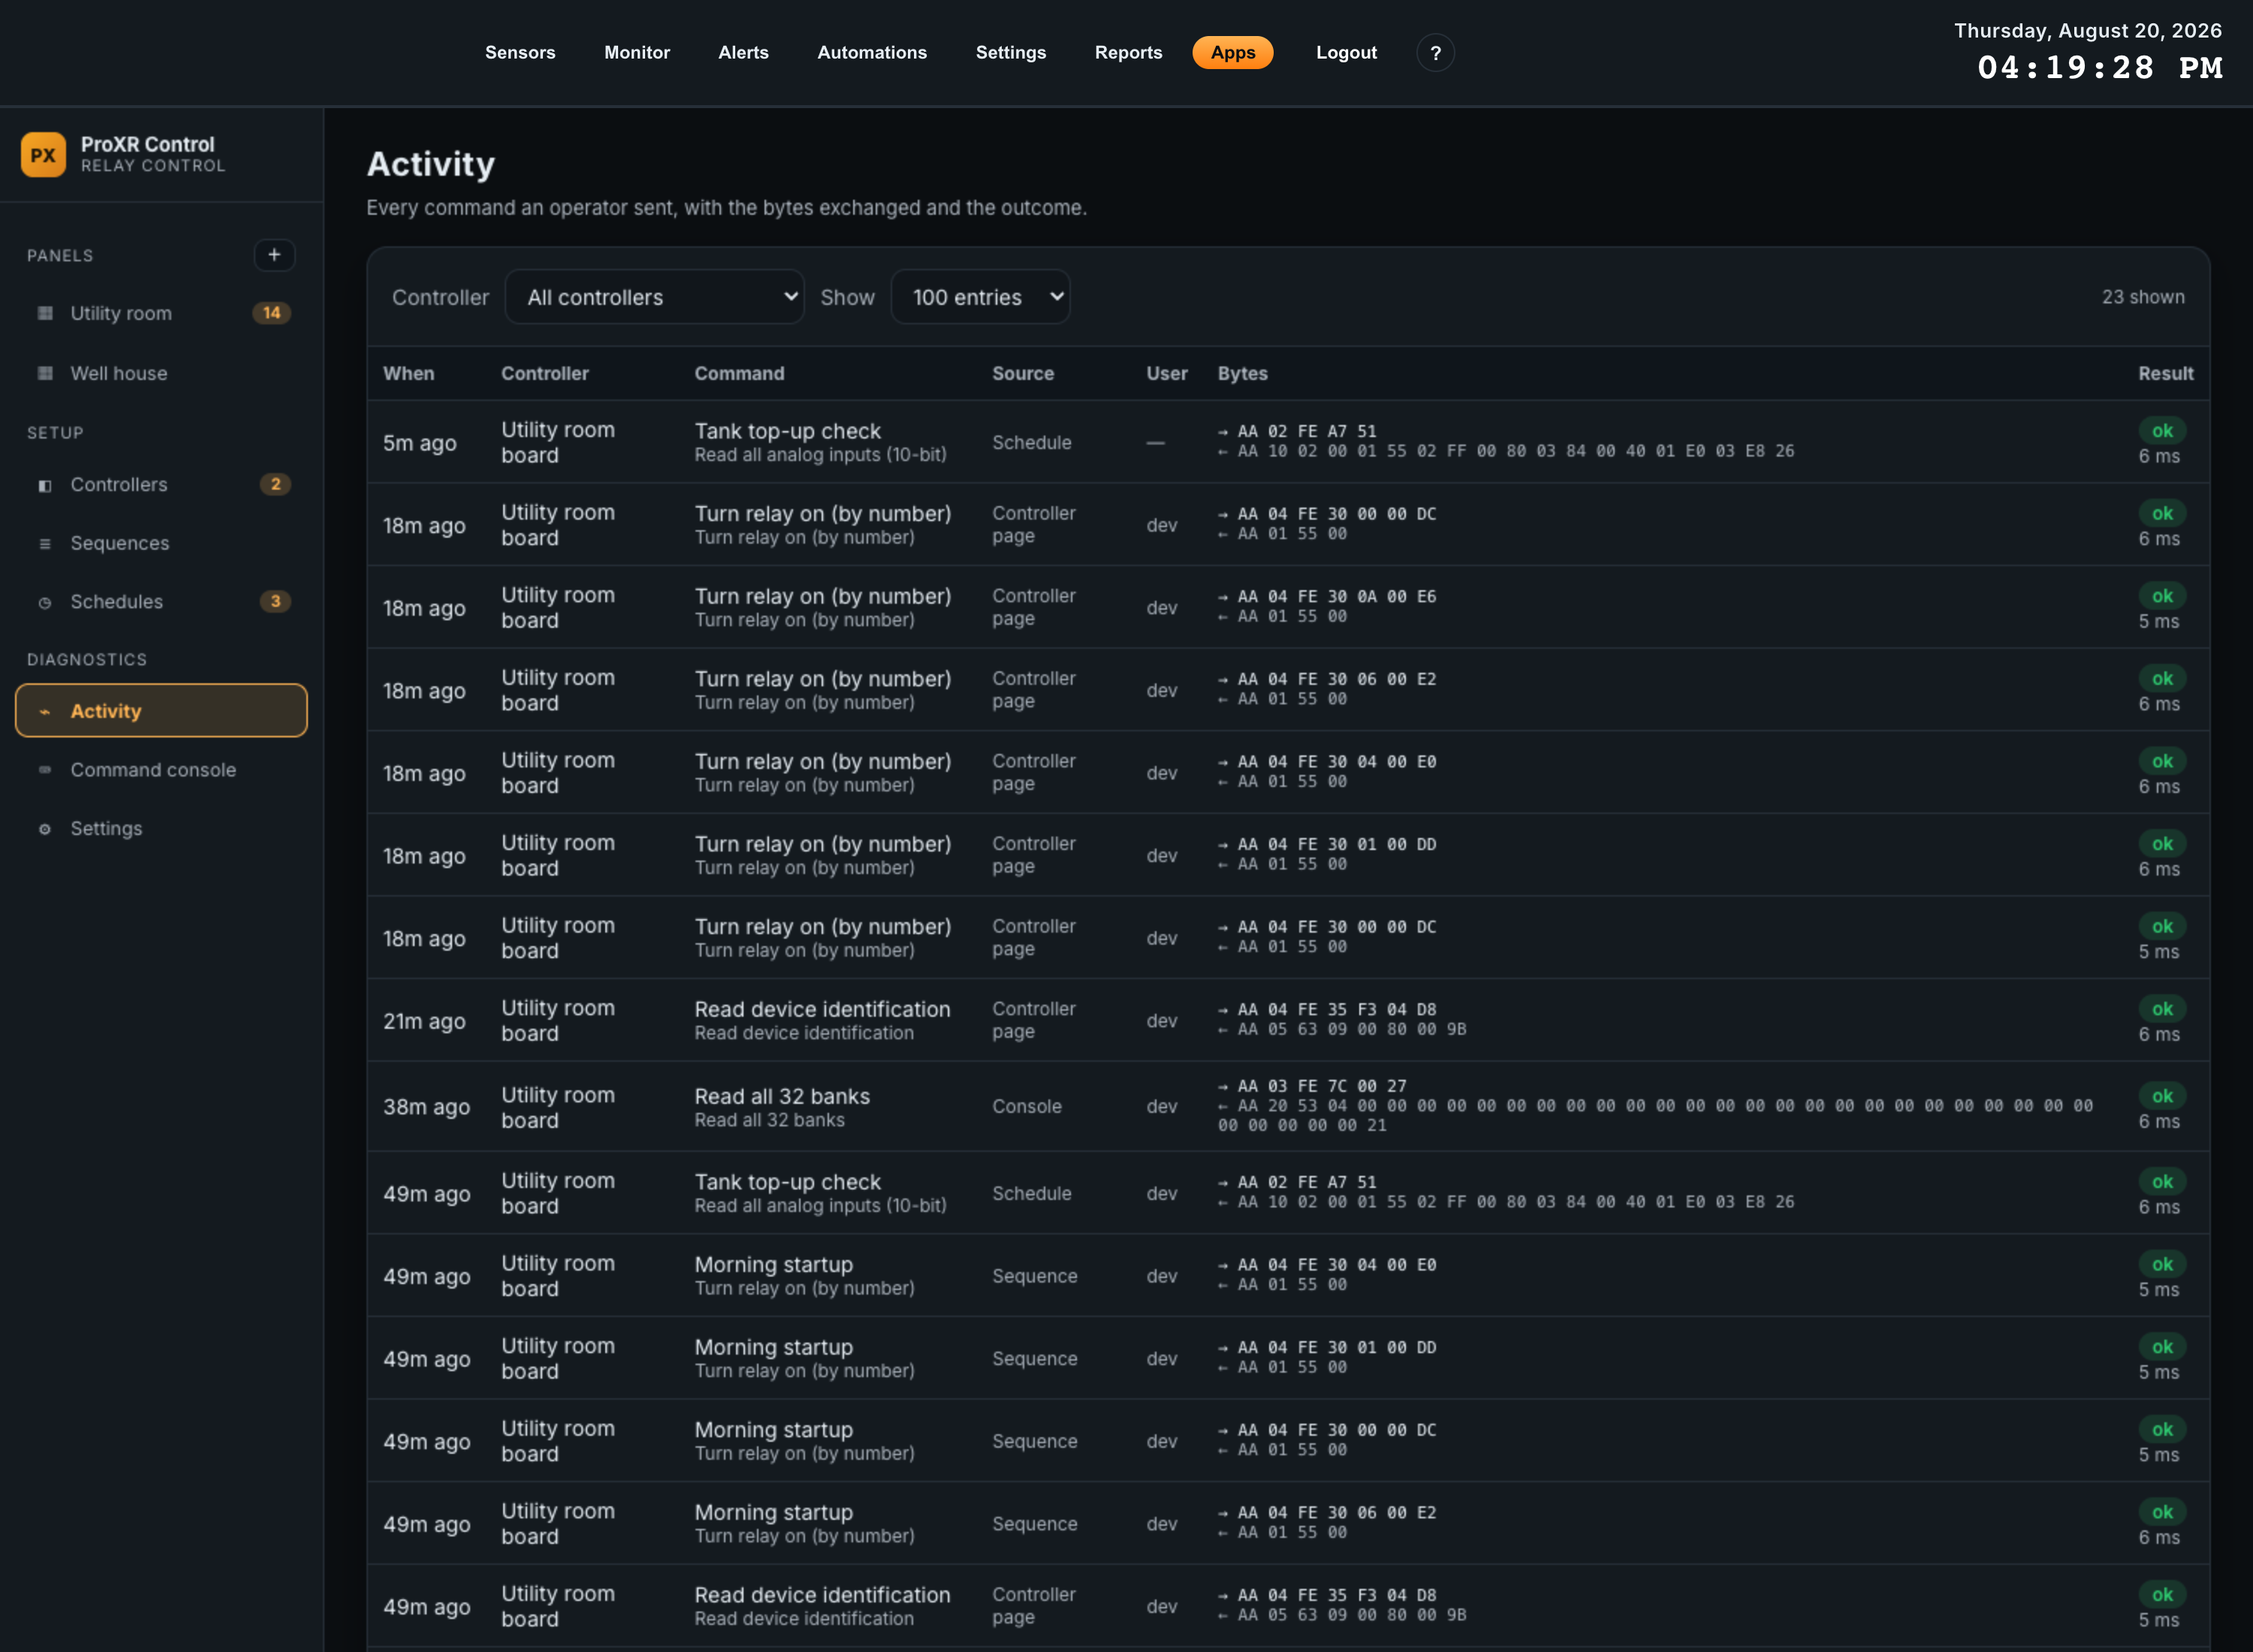Click the date Thursday, August 20, 2026
This screenshot has width=2253, height=1652.
coord(2088,31)
